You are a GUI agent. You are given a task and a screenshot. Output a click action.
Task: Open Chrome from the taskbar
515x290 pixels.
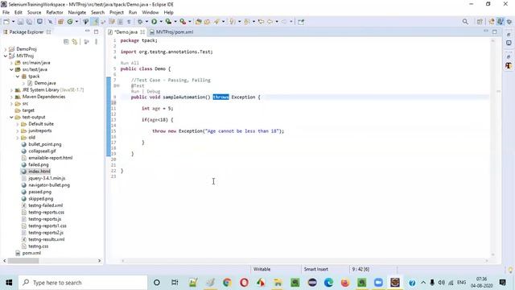(x=227, y=283)
